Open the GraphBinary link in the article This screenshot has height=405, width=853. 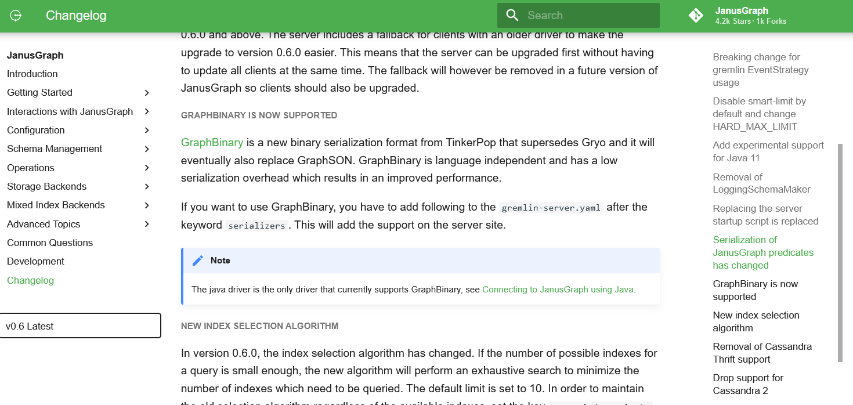[212, 142]
